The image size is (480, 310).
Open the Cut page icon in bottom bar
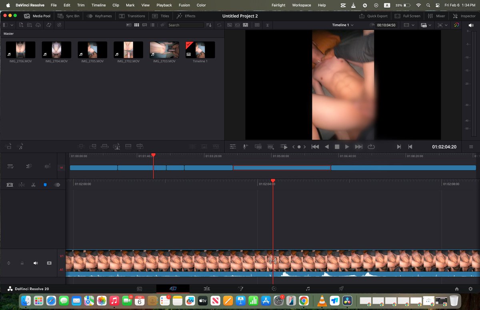tap(173, 288)
